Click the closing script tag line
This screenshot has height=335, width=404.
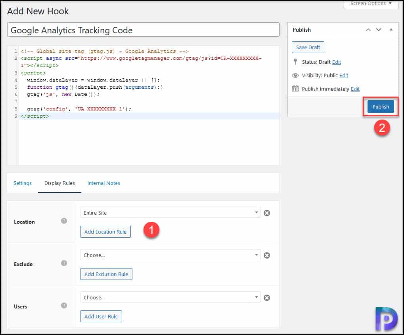pos(35,116)
